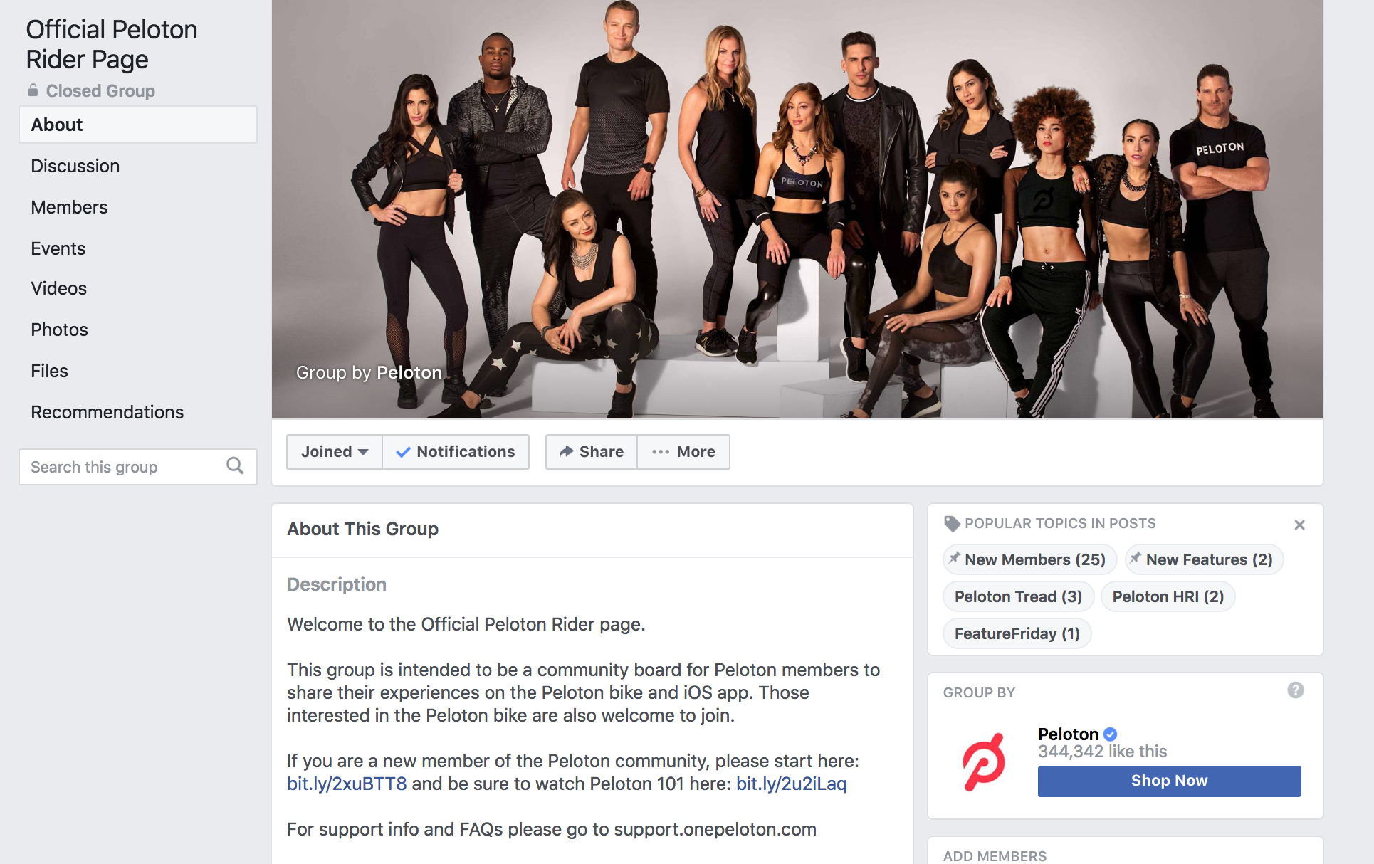Select the Peloton Tread topic chip
1374x864 pixels.
pyautogui.click(x=1018, y=596)
